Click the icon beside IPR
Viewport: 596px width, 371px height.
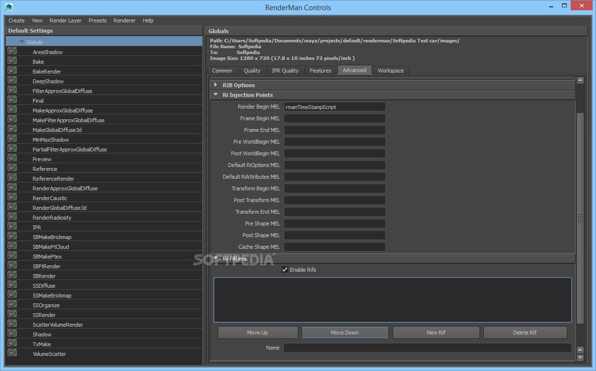click(12, 226)
